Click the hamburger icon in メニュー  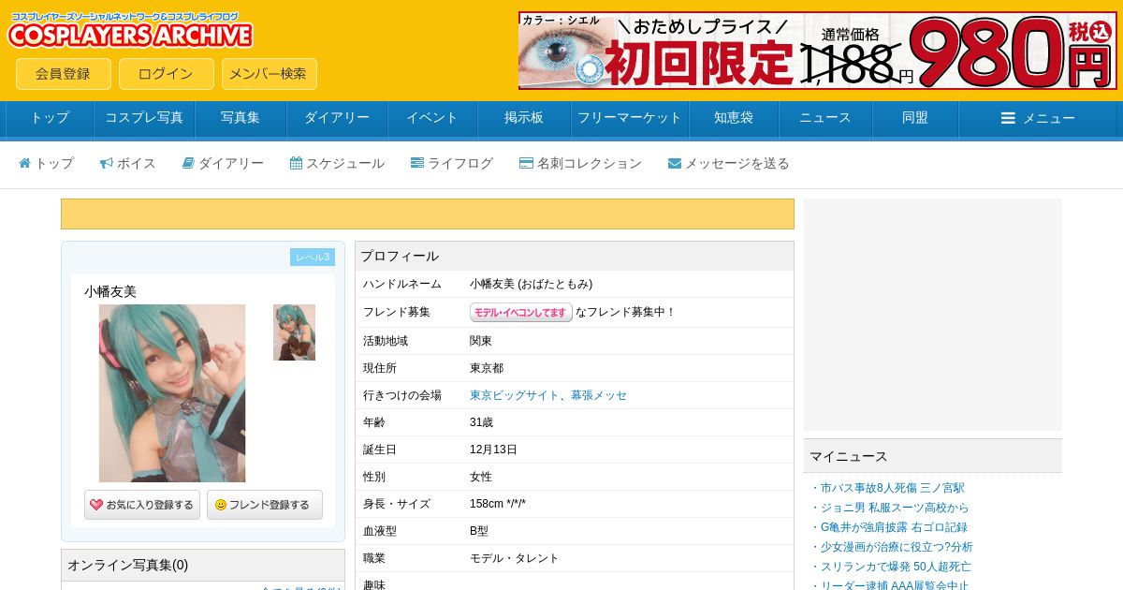pyautogui.click(x=1008, y=118)
